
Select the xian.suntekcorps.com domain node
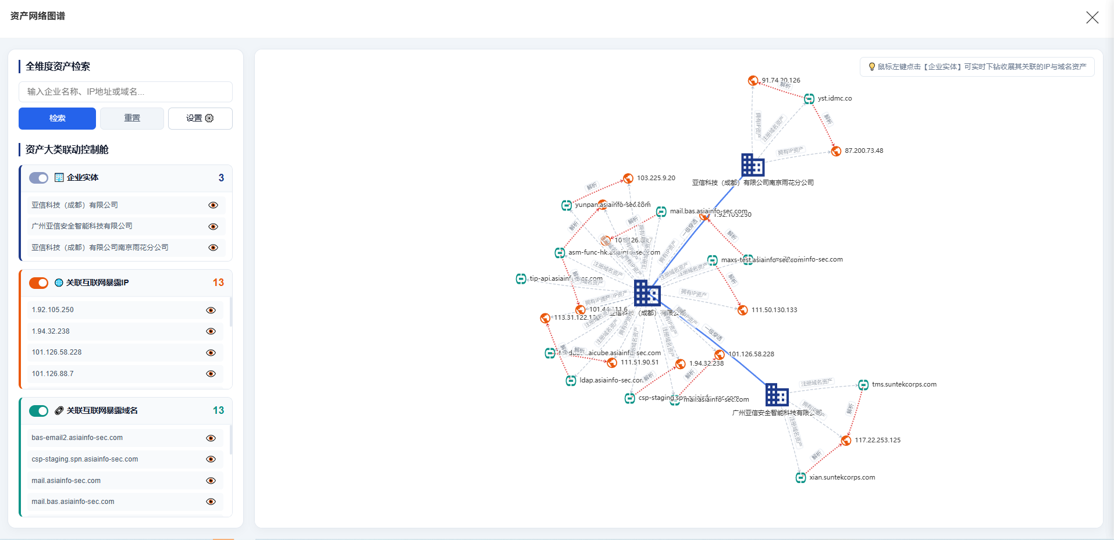pos(801,478)
